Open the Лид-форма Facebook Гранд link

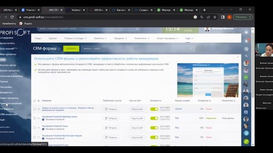55,126
